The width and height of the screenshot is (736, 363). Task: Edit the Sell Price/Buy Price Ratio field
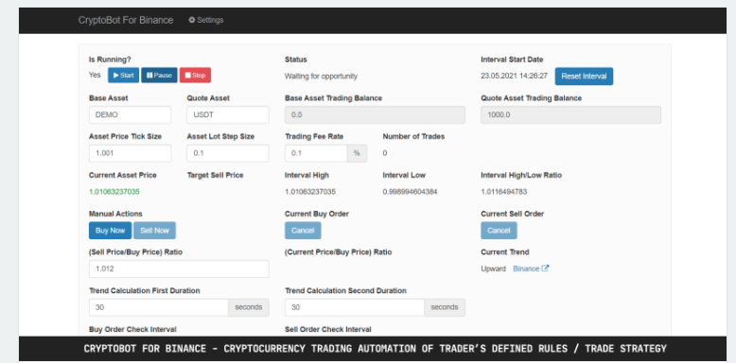click(x=179, y=268)
